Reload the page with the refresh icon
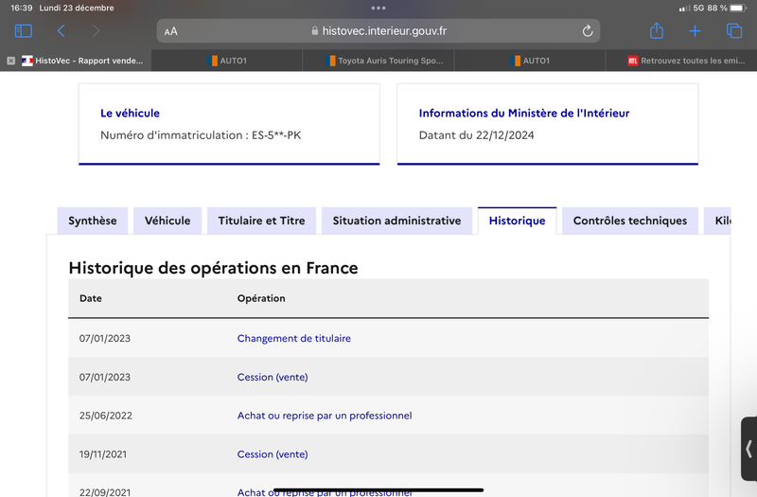 pos(587,31)
